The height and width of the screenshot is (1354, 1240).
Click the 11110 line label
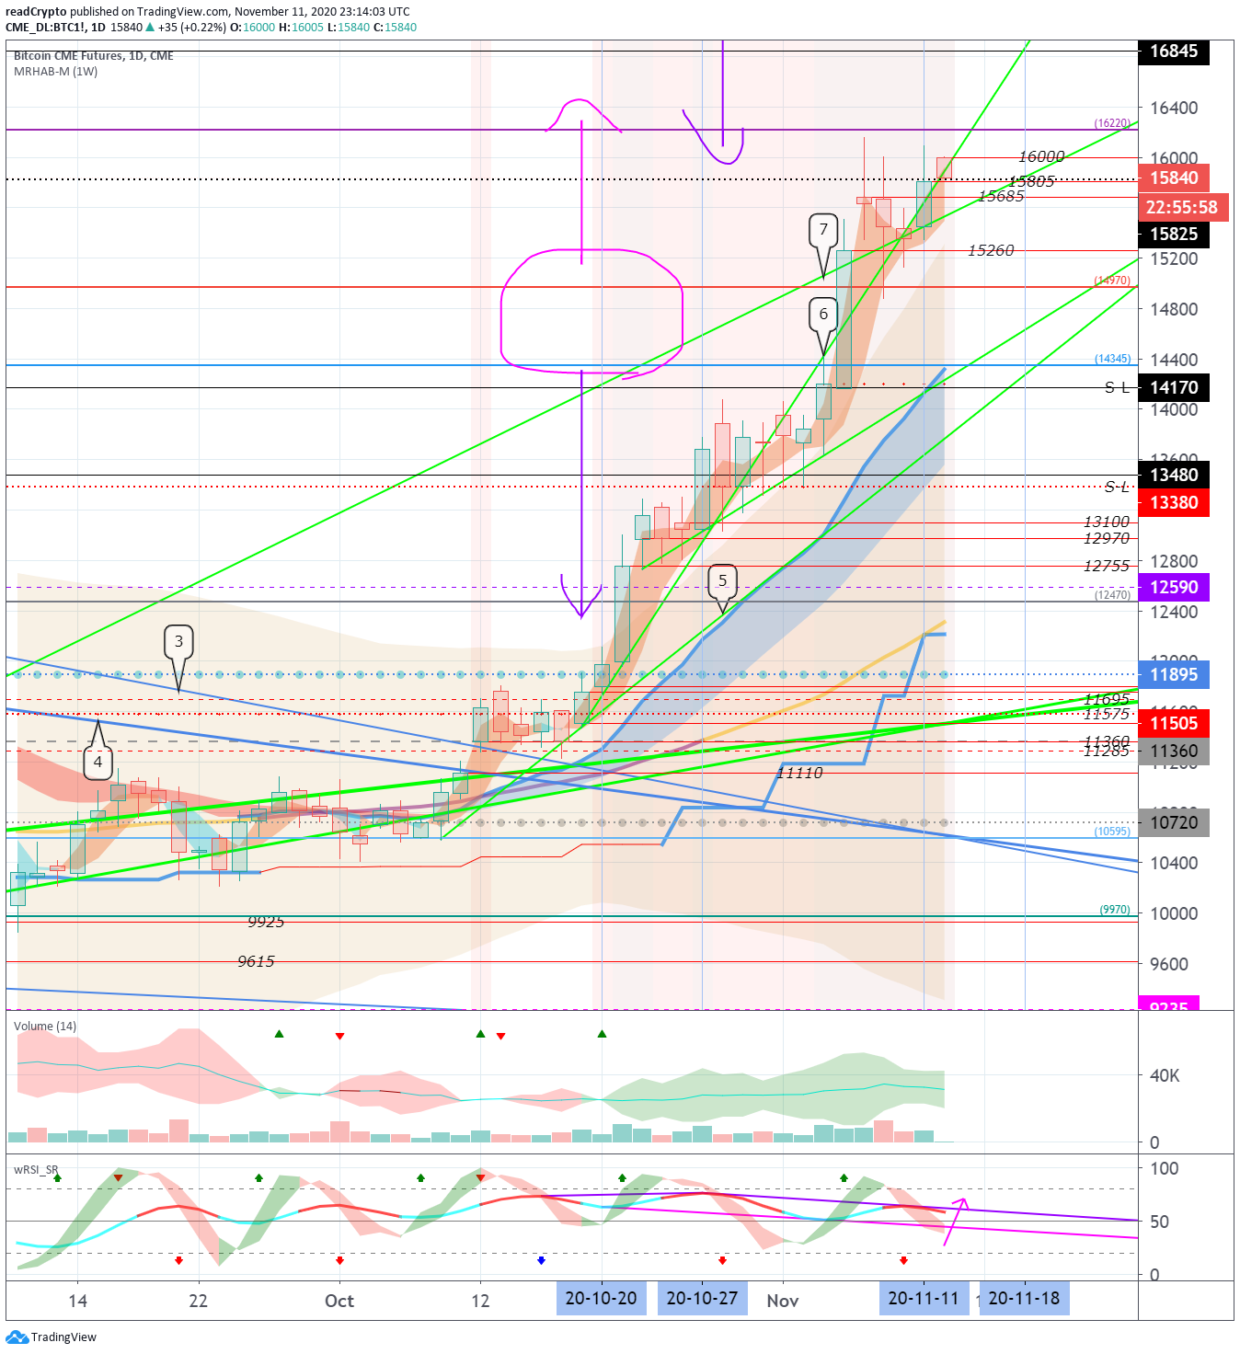click(799, 773)
